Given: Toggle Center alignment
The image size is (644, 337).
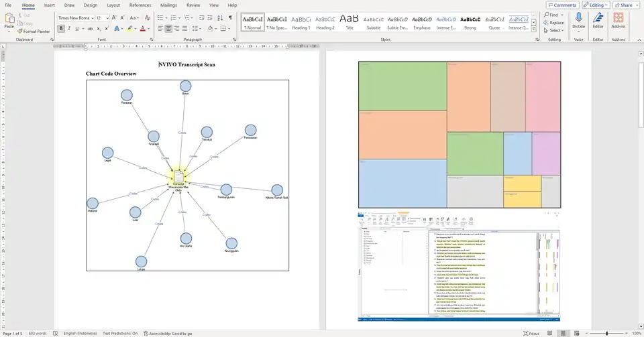Looking at the screenshot, I should 168,29.
